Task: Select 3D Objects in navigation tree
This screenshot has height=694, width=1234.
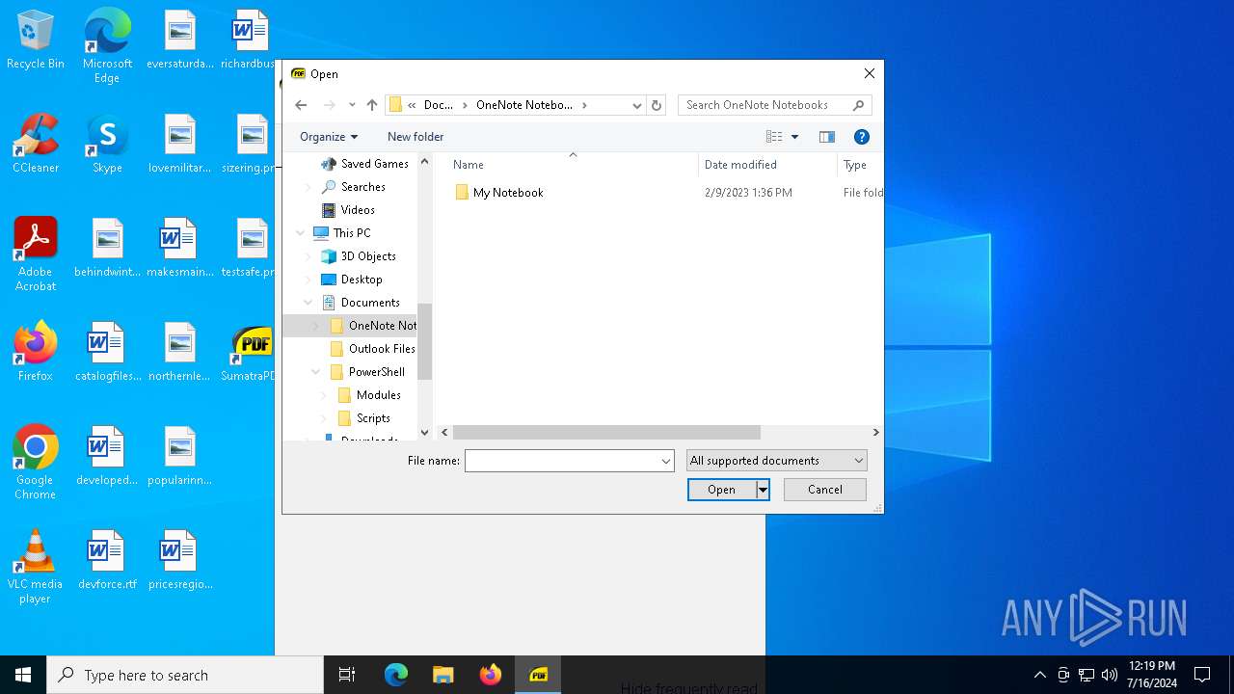Action: pos(368,256)
